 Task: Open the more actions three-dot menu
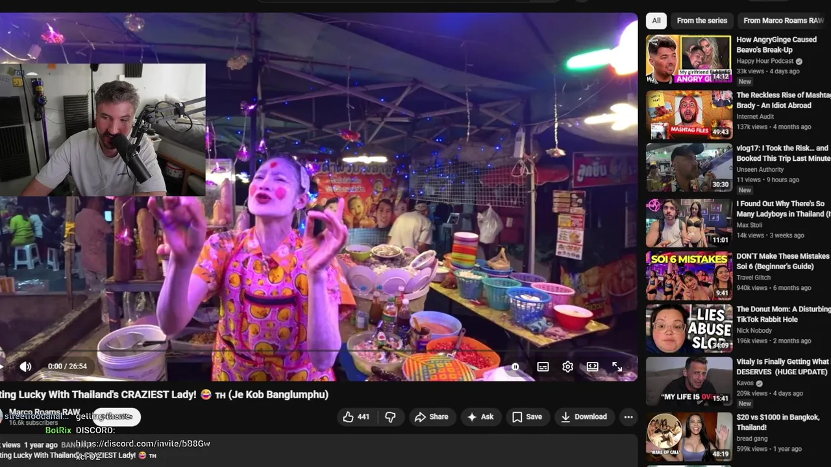(628, 417)
